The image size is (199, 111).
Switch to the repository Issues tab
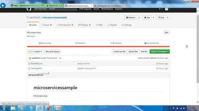(46, 25)
